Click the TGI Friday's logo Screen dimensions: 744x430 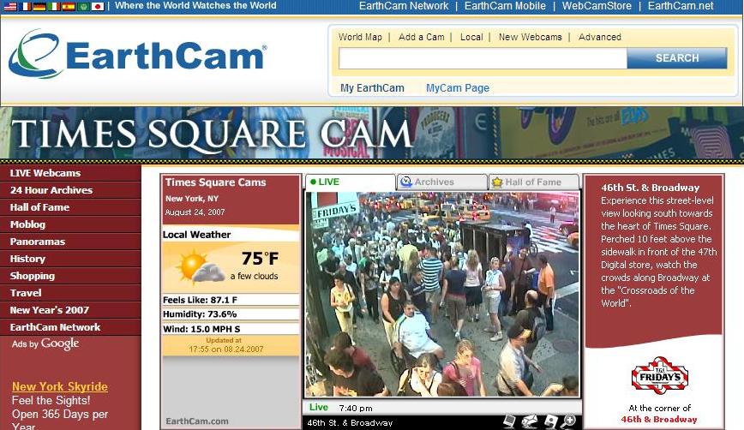(659, 375)
